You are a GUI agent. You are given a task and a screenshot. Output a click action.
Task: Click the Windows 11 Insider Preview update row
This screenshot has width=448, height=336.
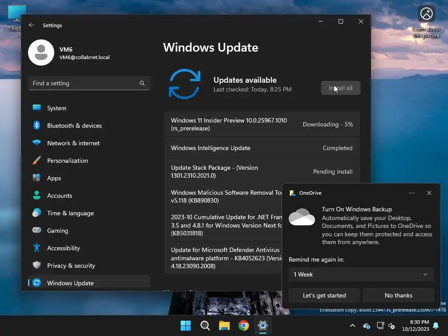[262, 124]
